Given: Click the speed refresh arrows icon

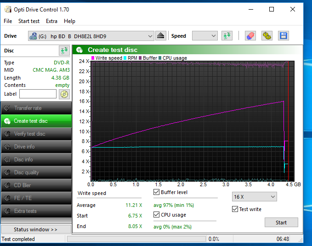Looking at the screenshot, I should [x=227, y=36].
